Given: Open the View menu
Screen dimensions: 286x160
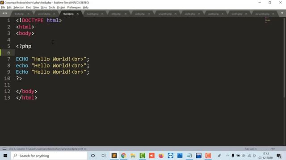Looking at the screenshot, I should coord(36,8).
